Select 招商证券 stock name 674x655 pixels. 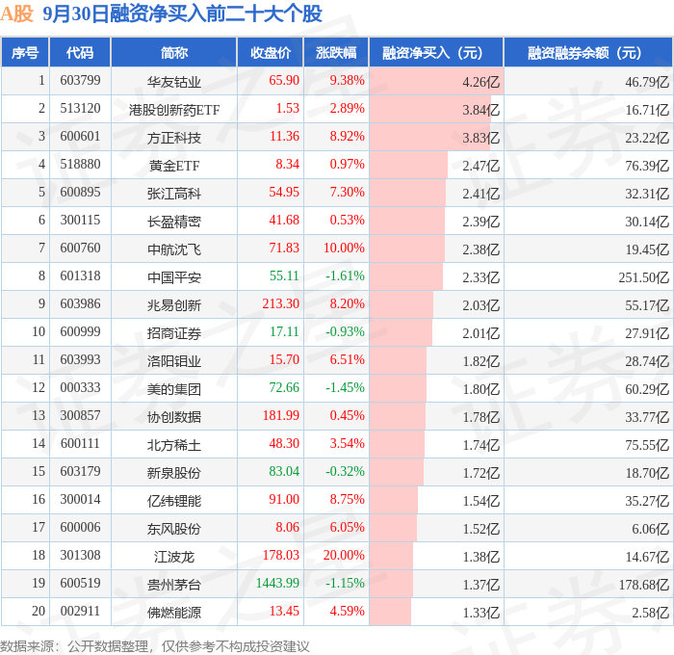pyautogui.click(x=174, y=333)
